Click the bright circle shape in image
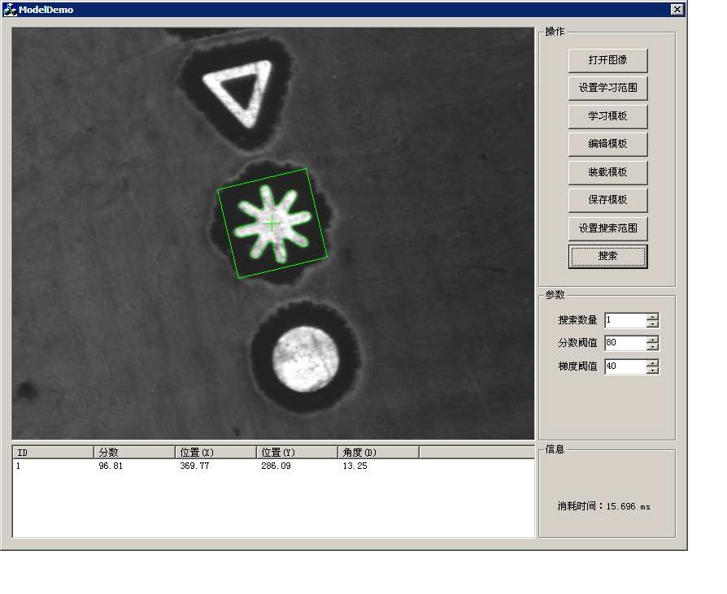Screen dimensions: 727x594 [305, 359]
